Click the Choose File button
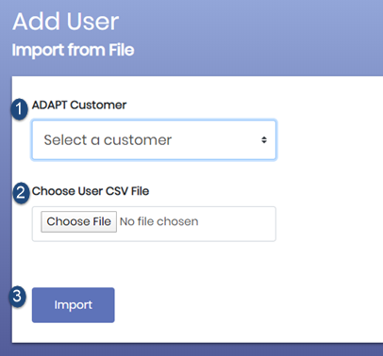This screenshot has width=383, height=356. click(x=79, y=221)
